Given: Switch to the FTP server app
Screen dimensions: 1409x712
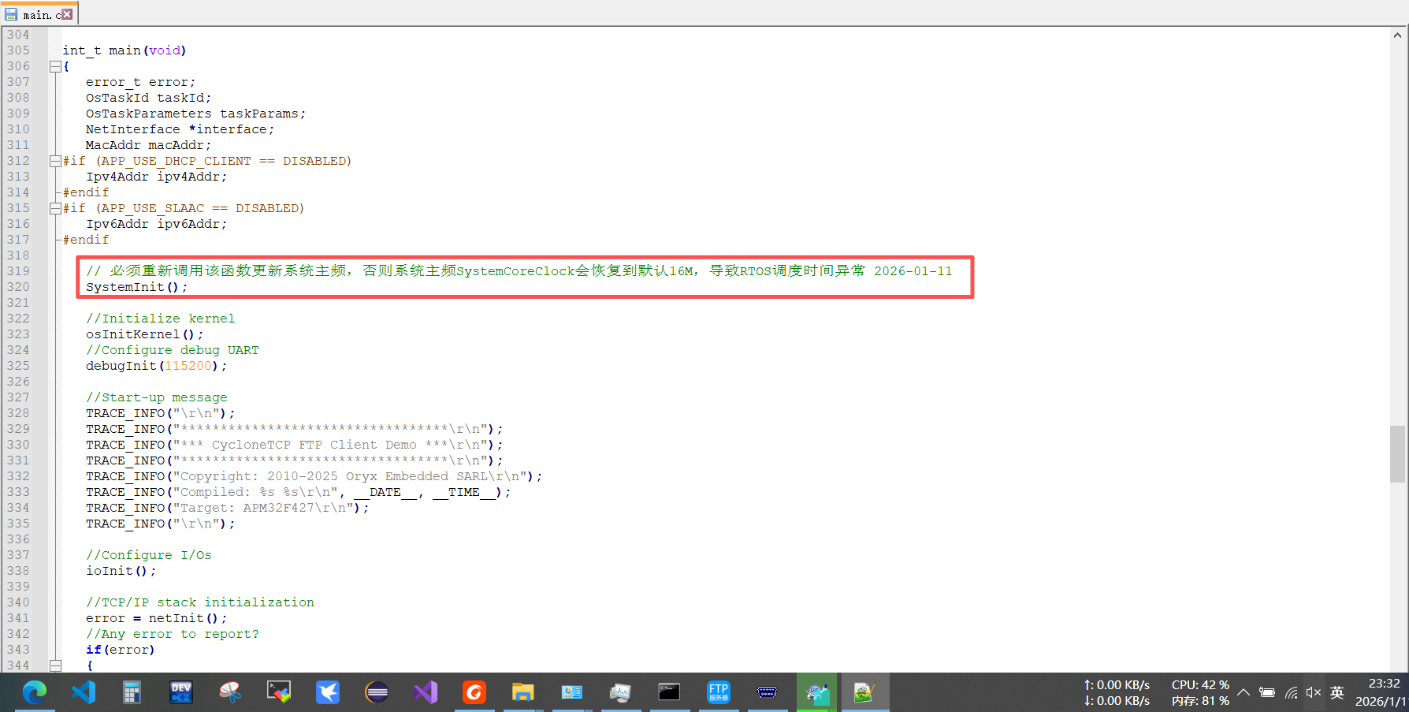Looking at the screenshot, I should click(718, 692).
